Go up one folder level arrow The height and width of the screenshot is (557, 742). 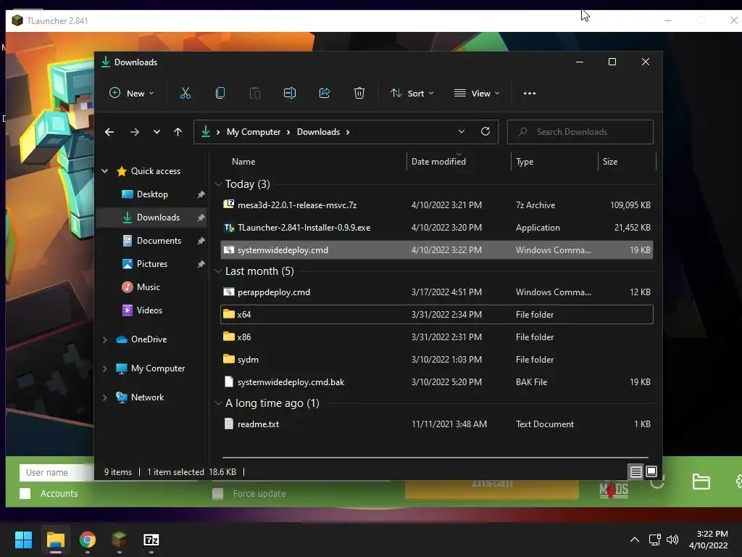[178, 132]
